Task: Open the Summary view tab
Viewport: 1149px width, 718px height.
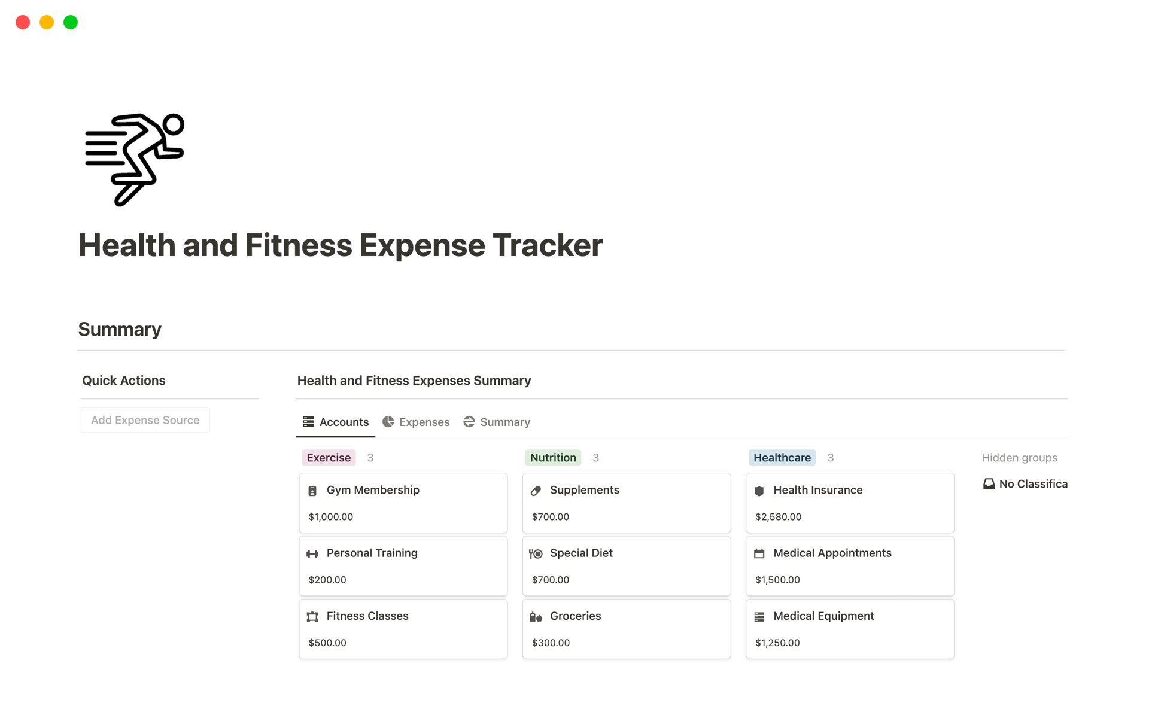Action: tap(504, 422)
